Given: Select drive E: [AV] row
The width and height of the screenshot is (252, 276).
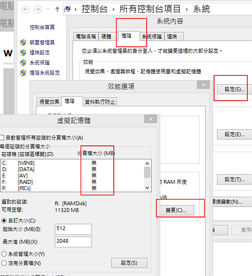Looking at the screenshot, I should point(72,176).
